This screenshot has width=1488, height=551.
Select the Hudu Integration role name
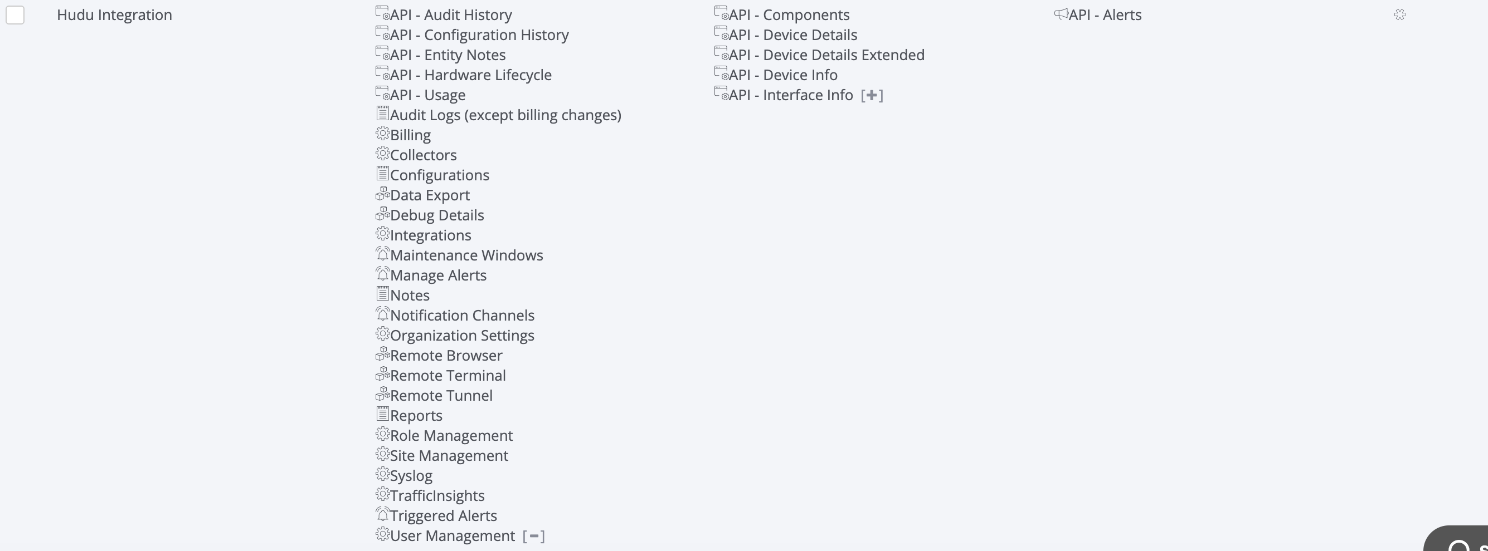tap(114, 15)
